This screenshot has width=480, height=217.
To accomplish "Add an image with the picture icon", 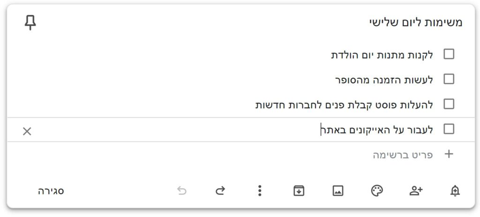I will [338, 191].
